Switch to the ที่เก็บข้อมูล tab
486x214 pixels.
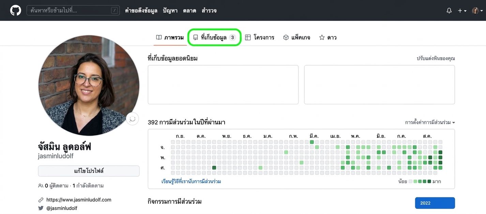(215, 37)
